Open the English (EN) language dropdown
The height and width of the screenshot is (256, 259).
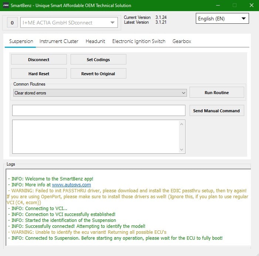(x=222, y=19)
